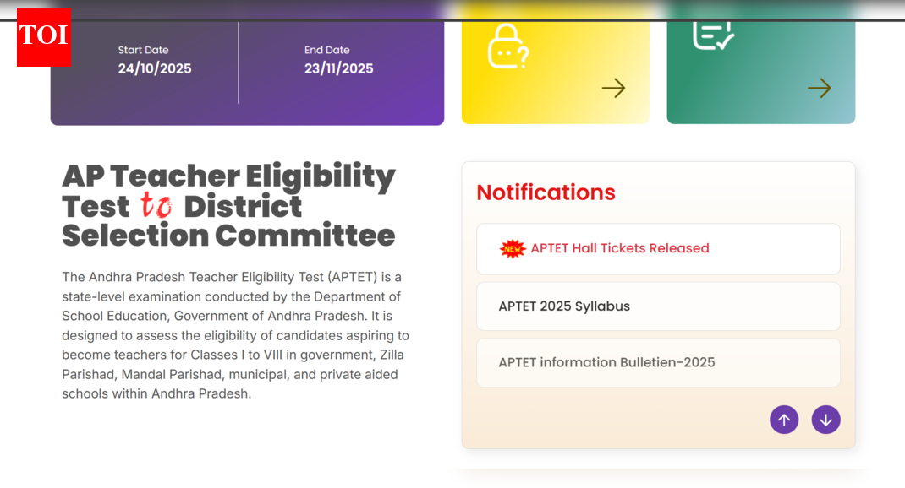Click the purple up arrow in Notifications
The height and width of the screenshot is (488, 905).
[783, 420]
